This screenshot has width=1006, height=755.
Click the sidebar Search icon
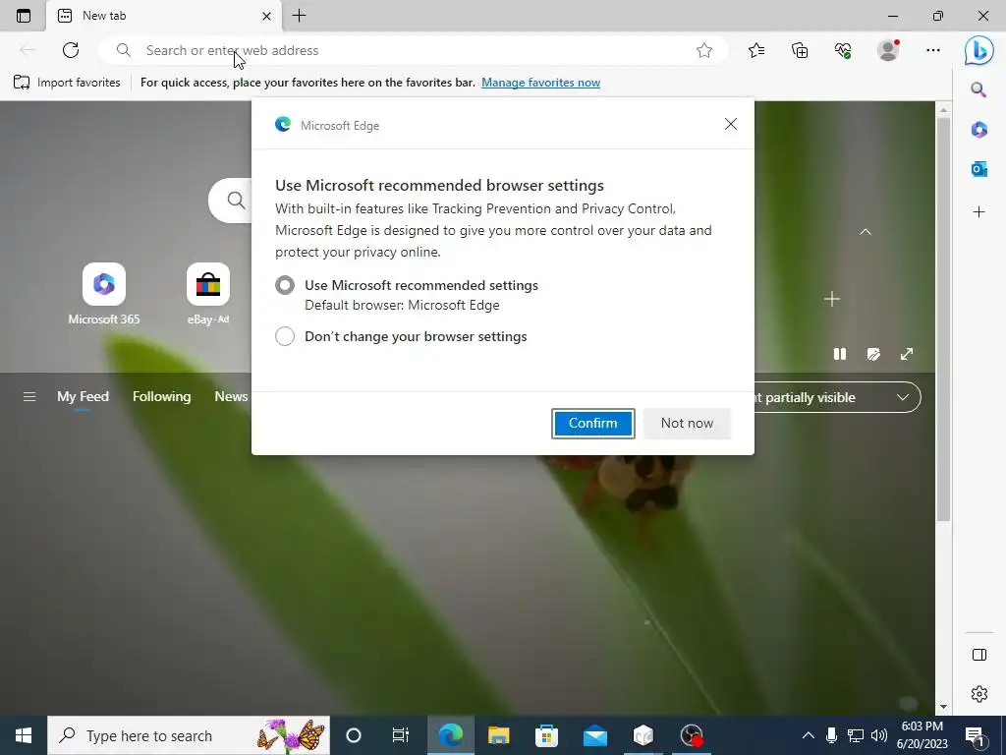pyautogui.click(x=979, y=89)
